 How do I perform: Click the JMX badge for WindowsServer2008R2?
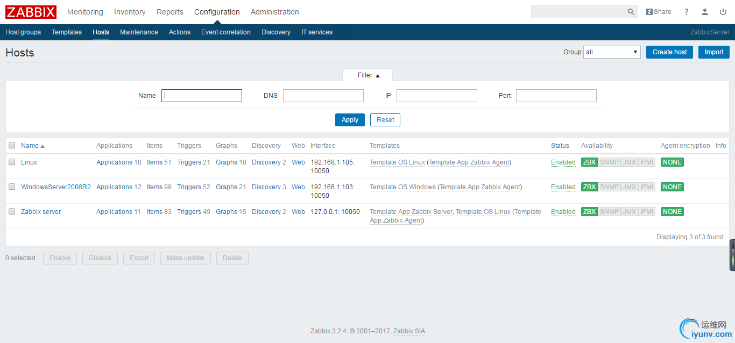[x=629, y=187]
